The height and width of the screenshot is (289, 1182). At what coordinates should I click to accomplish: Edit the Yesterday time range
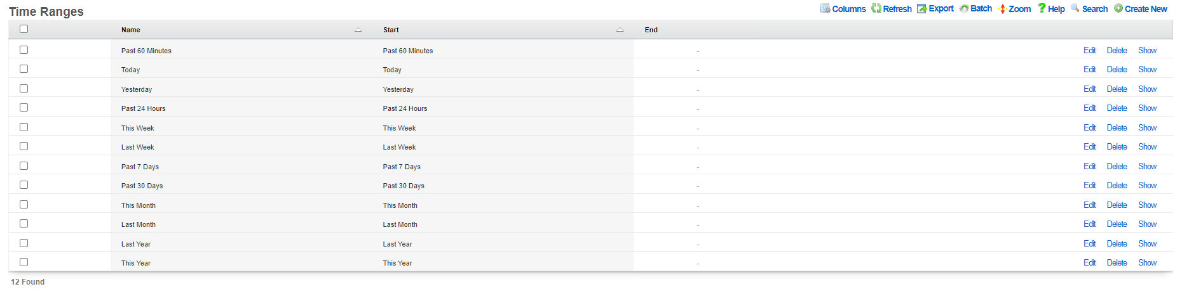pyautogui.click(x=1090, y=89)
